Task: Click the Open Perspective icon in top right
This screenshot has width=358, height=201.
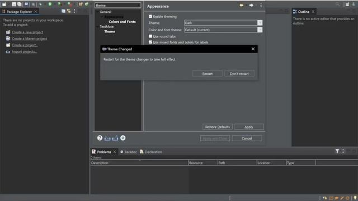Action: tap(347, 4)
